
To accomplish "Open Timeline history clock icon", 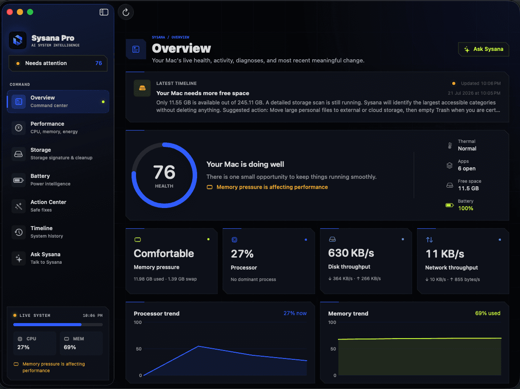I will point(19,232).
